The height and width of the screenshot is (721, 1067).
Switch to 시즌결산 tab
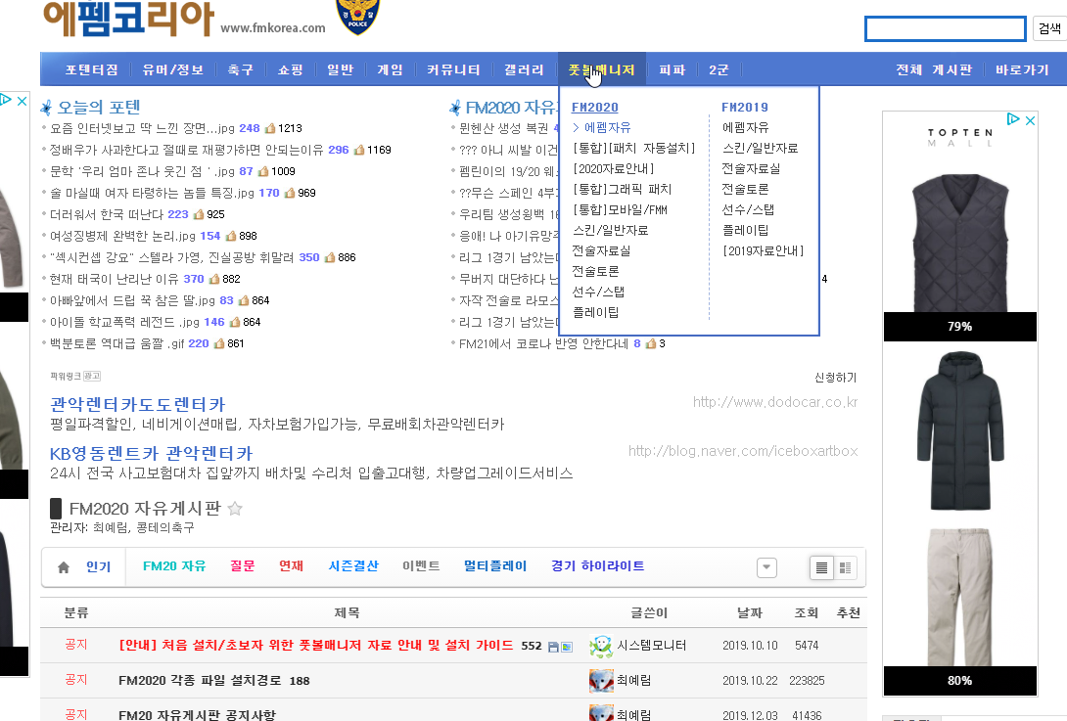point(353,565)
